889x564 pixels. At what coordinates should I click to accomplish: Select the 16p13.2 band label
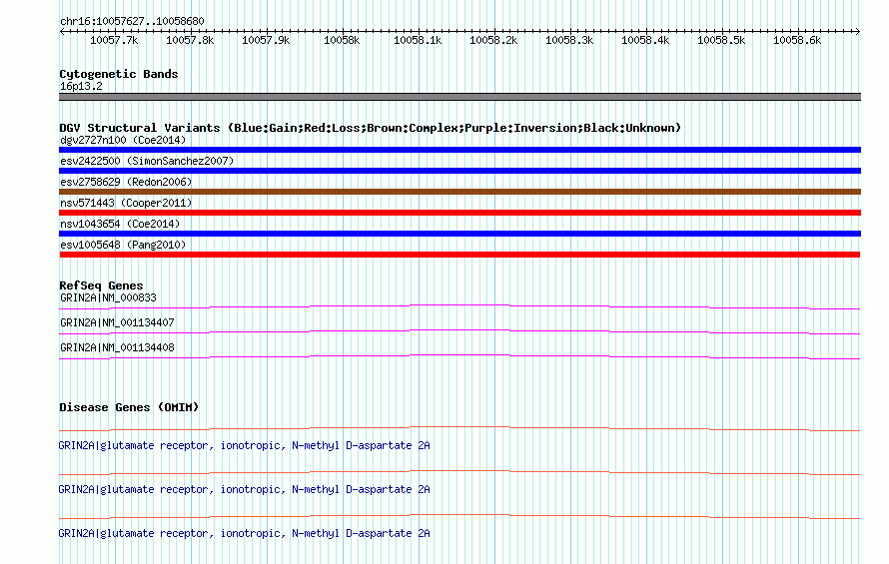click(x=81, y=86)
